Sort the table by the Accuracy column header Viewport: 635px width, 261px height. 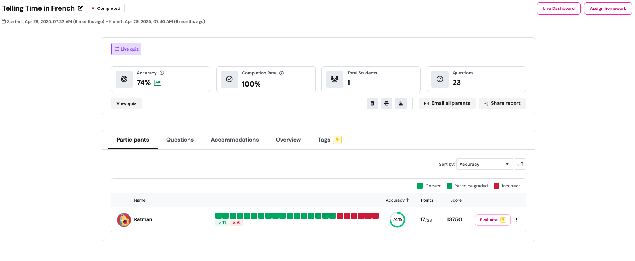tap(397, 200)
